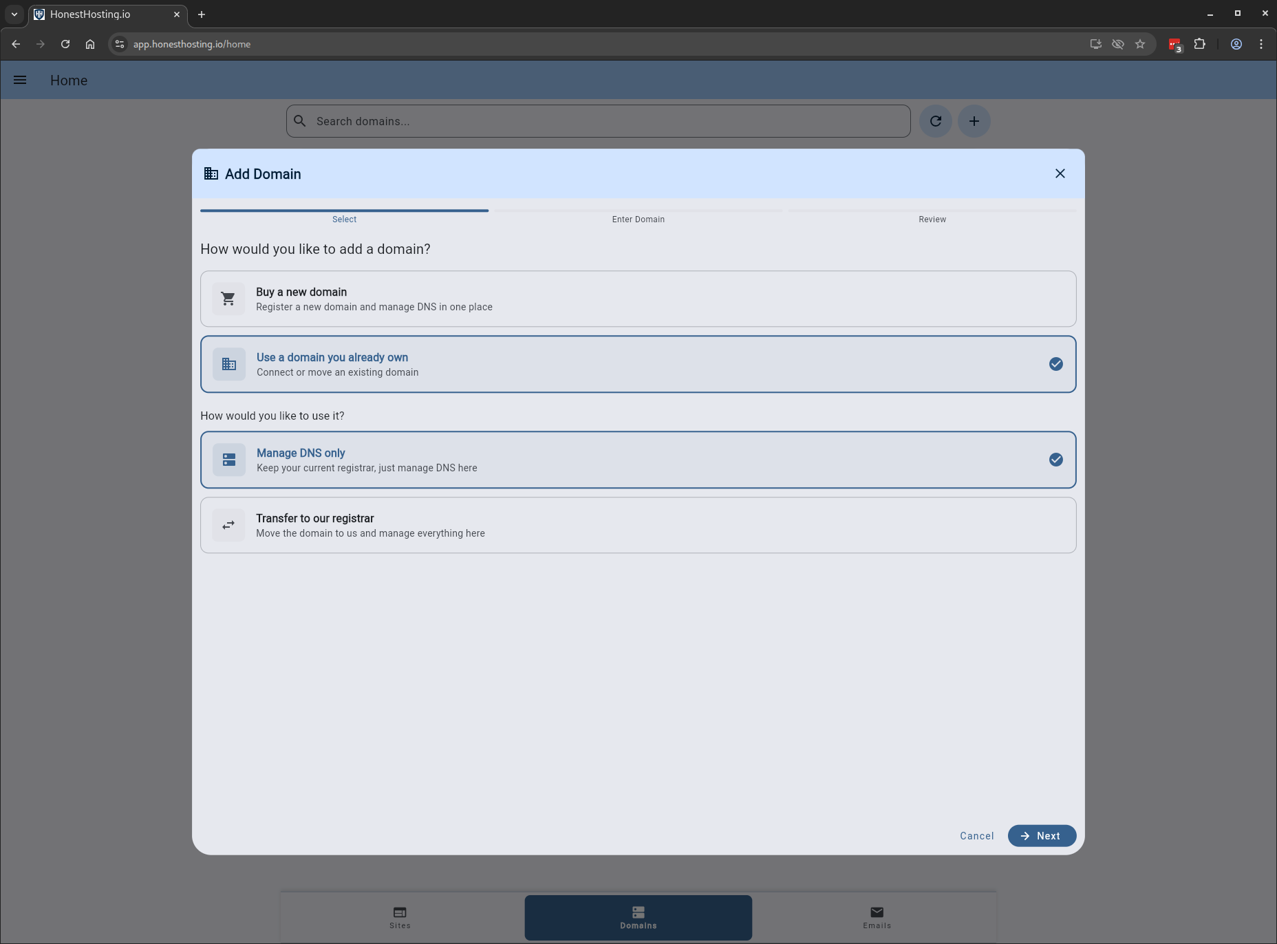Bookmark this page with star icon
The image size is (1277, 944).
pos(1140,44)
